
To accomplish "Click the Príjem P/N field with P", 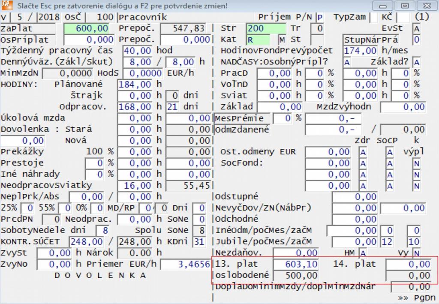I will click(x=320, y=17).
